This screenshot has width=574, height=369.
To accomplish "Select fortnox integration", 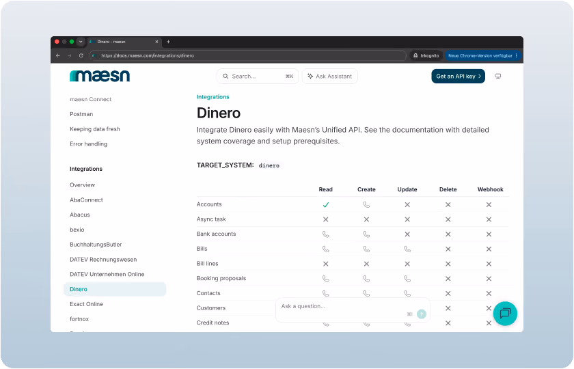I will coord(79,319).
